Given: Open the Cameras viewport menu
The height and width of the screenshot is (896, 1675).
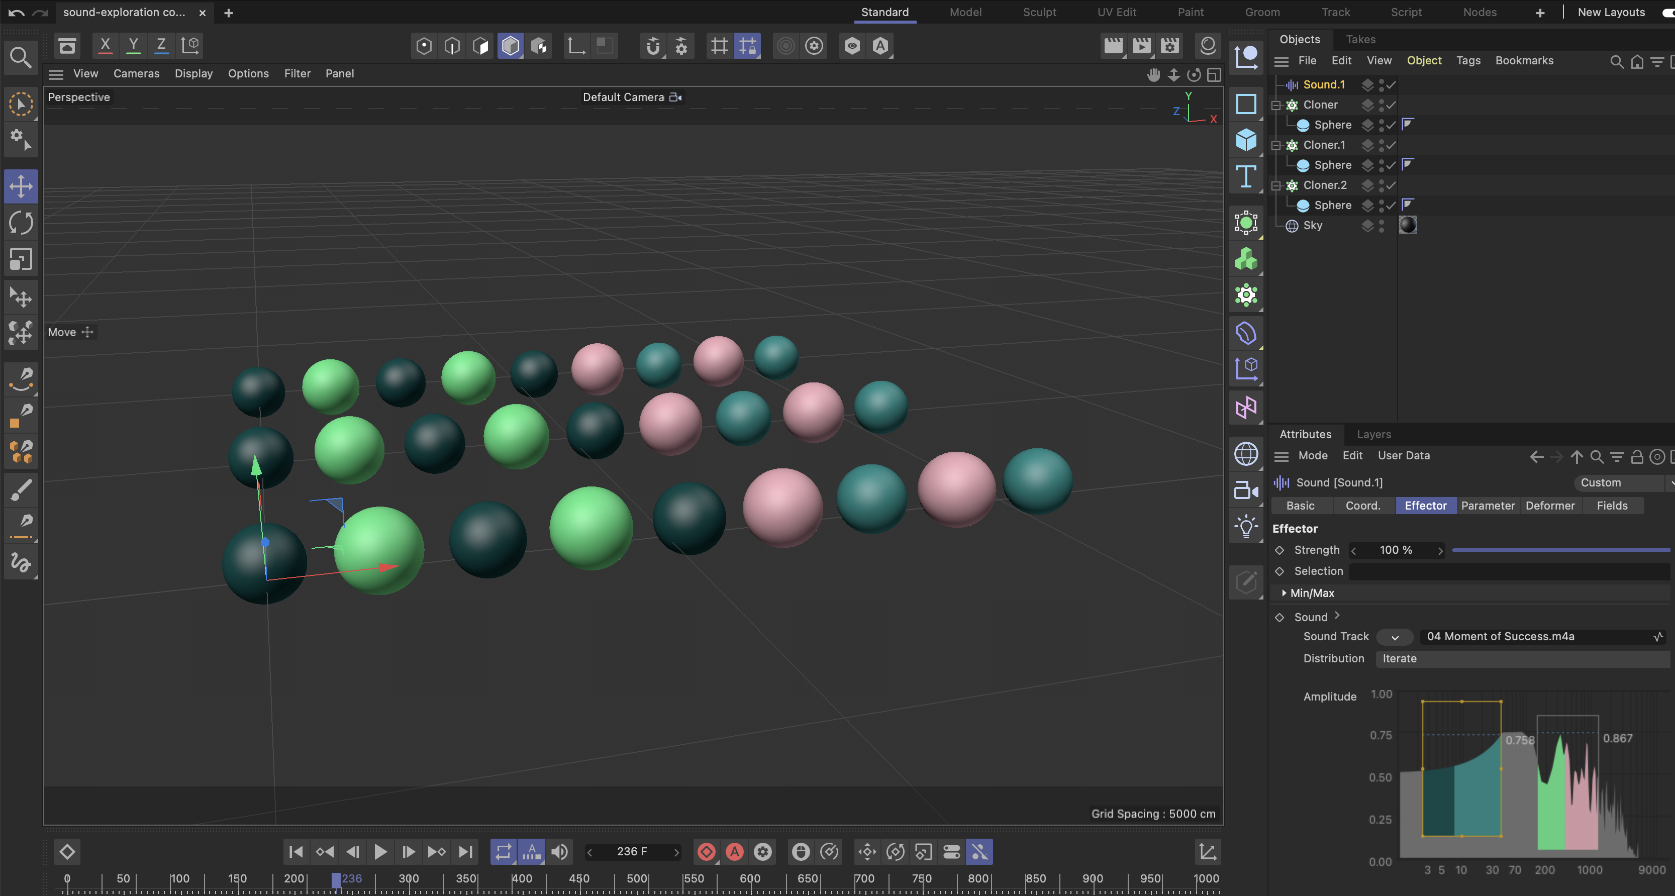Looking at the screenshot, I should pos(136,73).
